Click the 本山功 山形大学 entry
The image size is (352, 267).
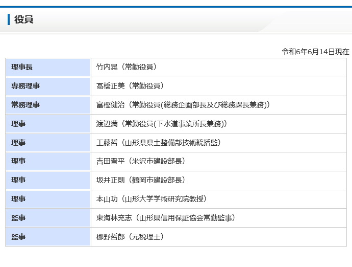[x=152, y=199]
